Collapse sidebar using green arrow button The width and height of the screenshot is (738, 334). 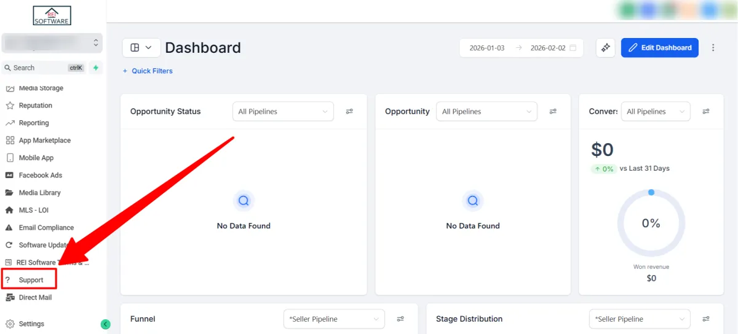point(105,324)
